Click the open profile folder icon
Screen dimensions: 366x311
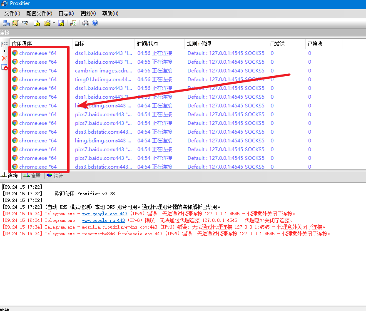click(47, 23)
